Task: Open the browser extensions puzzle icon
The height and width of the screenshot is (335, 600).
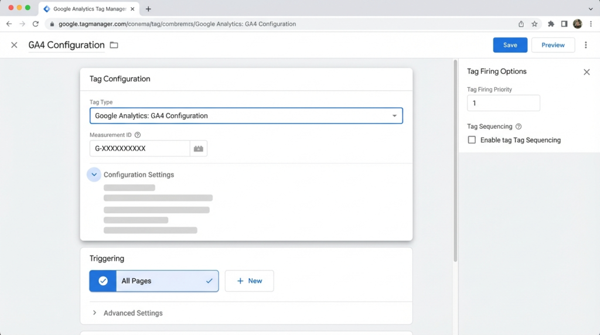Action: tap(551, 24)
